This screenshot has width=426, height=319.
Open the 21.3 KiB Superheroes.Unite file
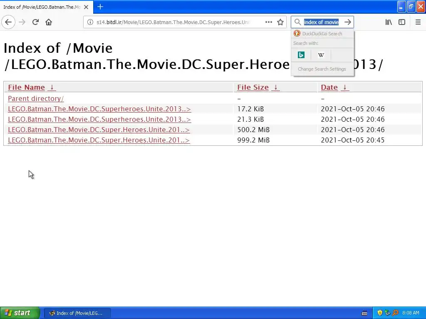[x=99, y=119]
